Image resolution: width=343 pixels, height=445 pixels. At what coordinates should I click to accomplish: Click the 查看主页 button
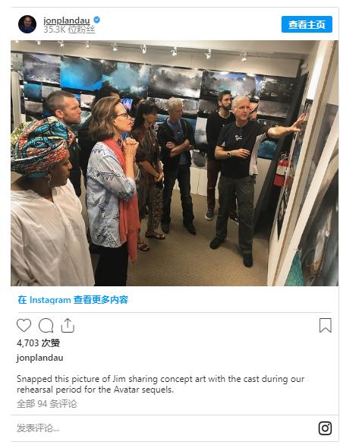[x=307, y=24]
